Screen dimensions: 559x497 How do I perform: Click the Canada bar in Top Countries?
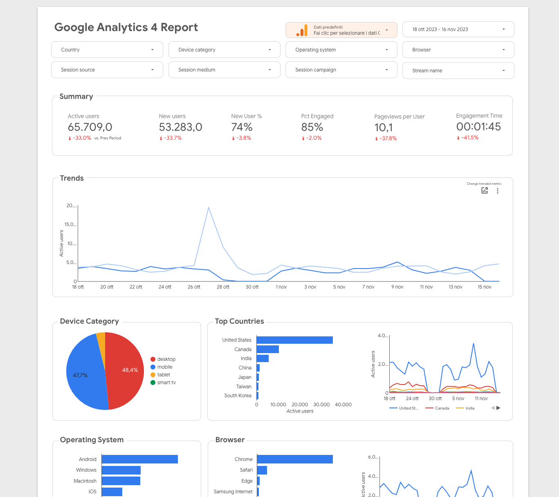pyautogui.click(x=267, y=349)
